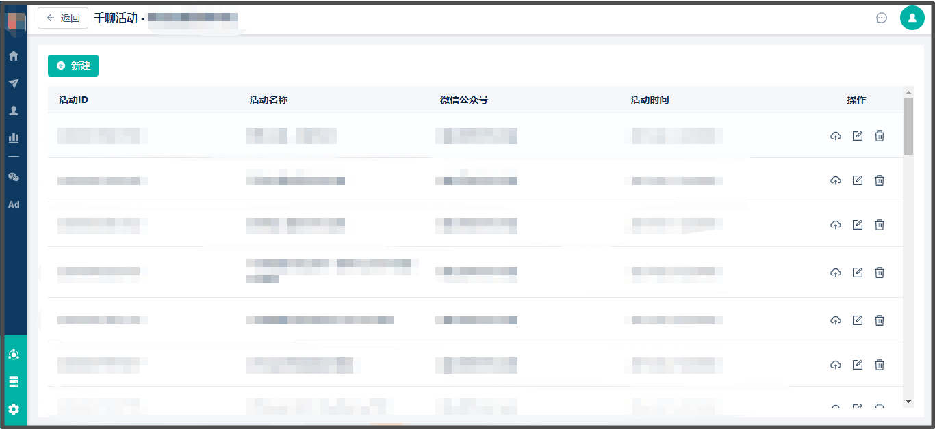The width and height of the screenshot is (935, 429).
Task: Click the table vertical scrollbar thumb
Action: pyautogui.click(x=909, y=126)
